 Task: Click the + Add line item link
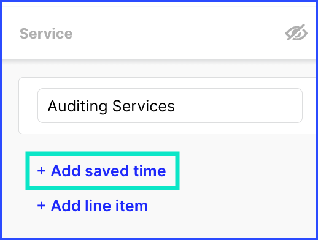(x=92, y=206)
